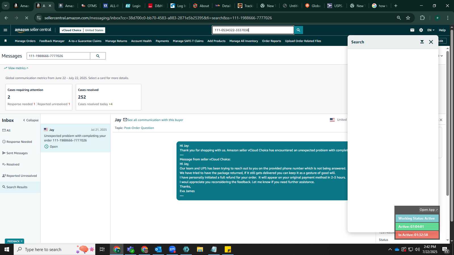Open the Chrome profile avatar
This screenshot has width=454, height=255.
(438, 18)
